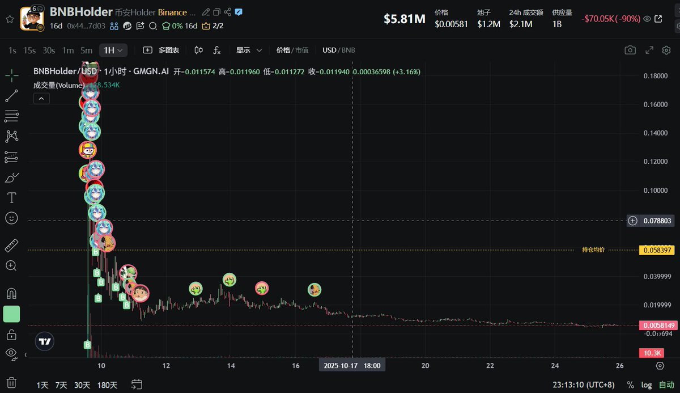Screen dimensions: 680x393
Task: Copy the token name with the copy icon
Action: pyautogui.click(x=216, y=12)
